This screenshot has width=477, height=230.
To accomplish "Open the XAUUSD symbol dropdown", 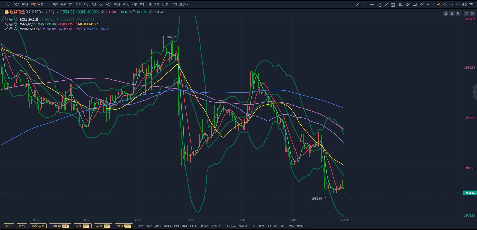I will (35, 12).
